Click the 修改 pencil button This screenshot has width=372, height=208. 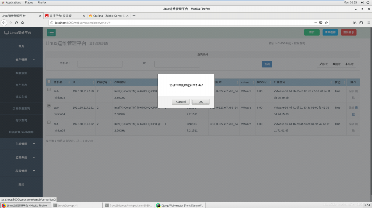point(323,64)
